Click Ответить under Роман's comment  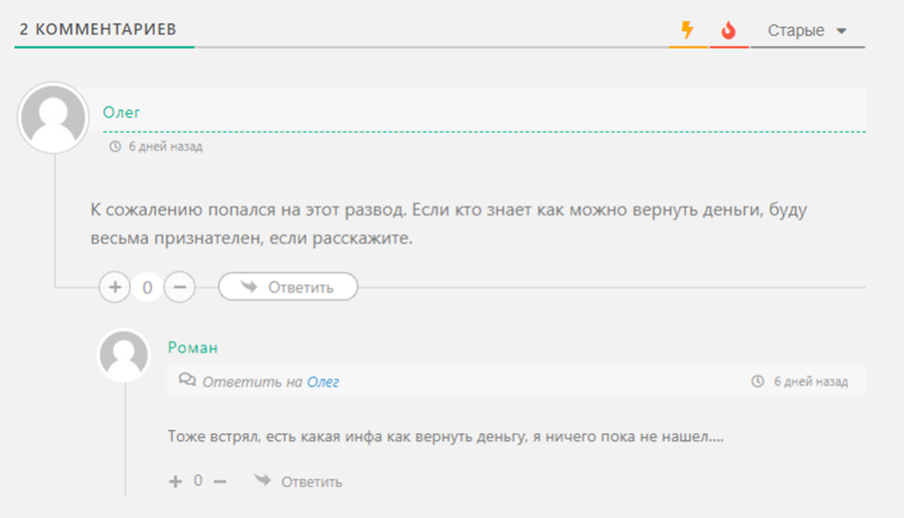(299, 481)
